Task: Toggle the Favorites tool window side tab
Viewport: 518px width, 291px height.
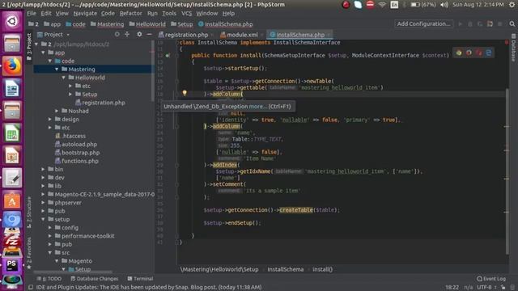Action: [x=29, y=252]
